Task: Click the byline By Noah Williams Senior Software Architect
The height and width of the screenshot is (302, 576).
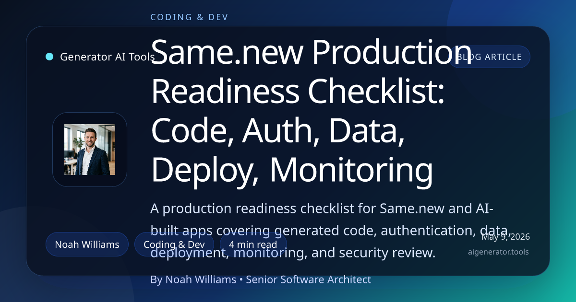Action: [261, 279]
